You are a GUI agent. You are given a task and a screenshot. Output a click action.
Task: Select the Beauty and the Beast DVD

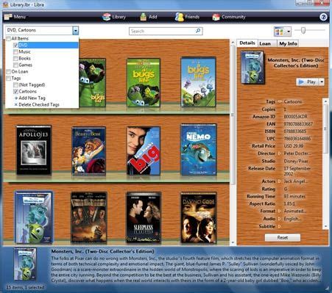(89, 151)
